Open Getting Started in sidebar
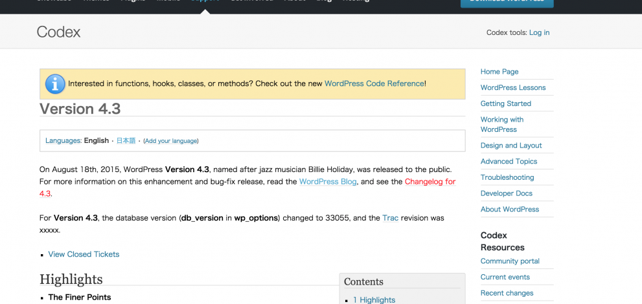This screenshot has height=304, width=642. [x=506, y=103]
